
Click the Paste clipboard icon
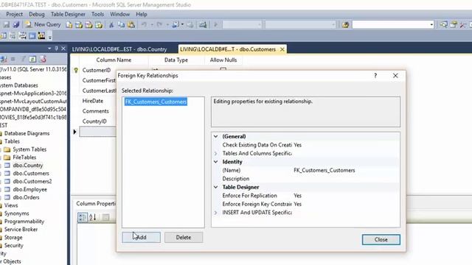pyautogui.click(x=131, y=24)
